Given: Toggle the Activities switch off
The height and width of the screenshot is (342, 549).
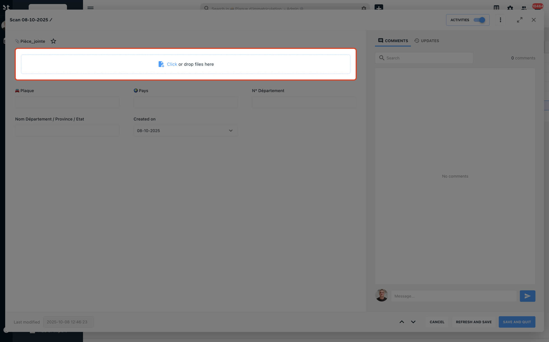Looking at the screenshot, I should click(x=479, y=20).
